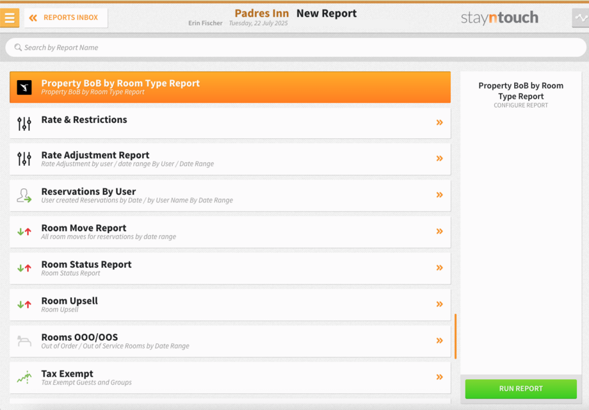Expand Room Upsell chevron

(x=439, y=304)
